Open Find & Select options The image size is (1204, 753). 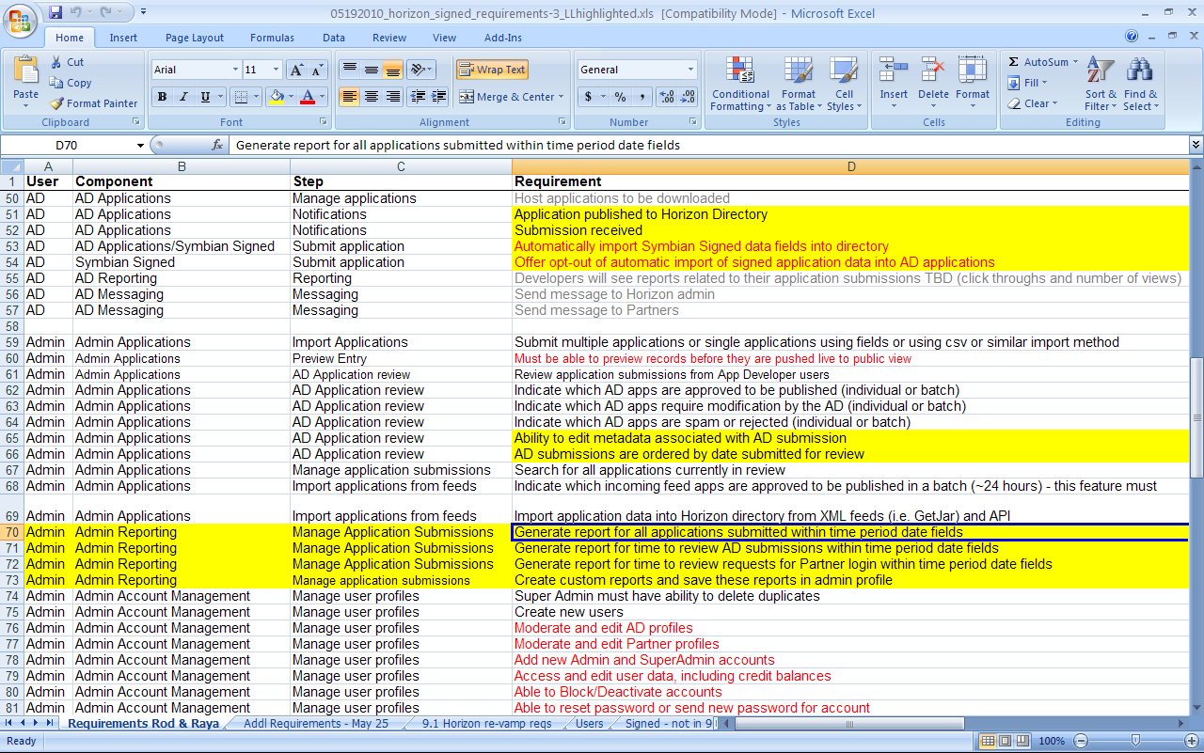pos(1140,85)
